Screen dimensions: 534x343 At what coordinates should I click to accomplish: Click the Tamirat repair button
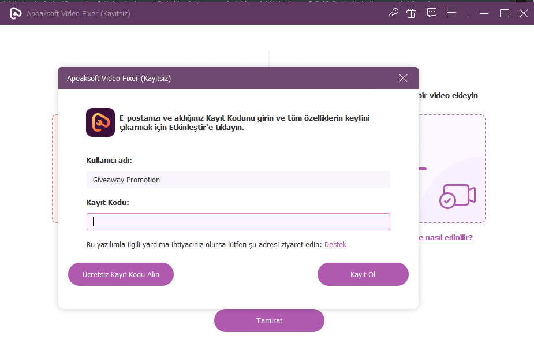pyautogui.click(x=269, y=320)
